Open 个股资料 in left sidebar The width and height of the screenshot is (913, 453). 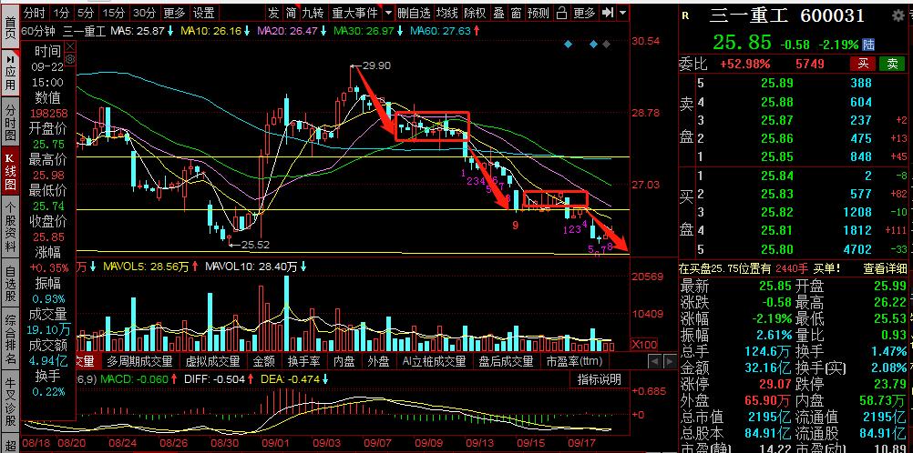click(x=10, y=226)
